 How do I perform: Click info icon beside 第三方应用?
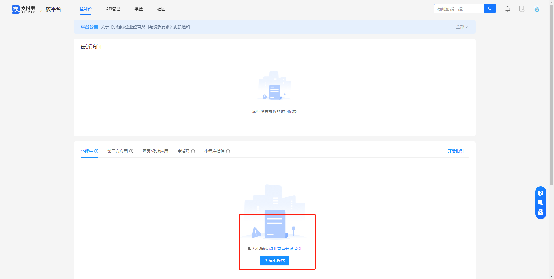click(x=131, y=151)
